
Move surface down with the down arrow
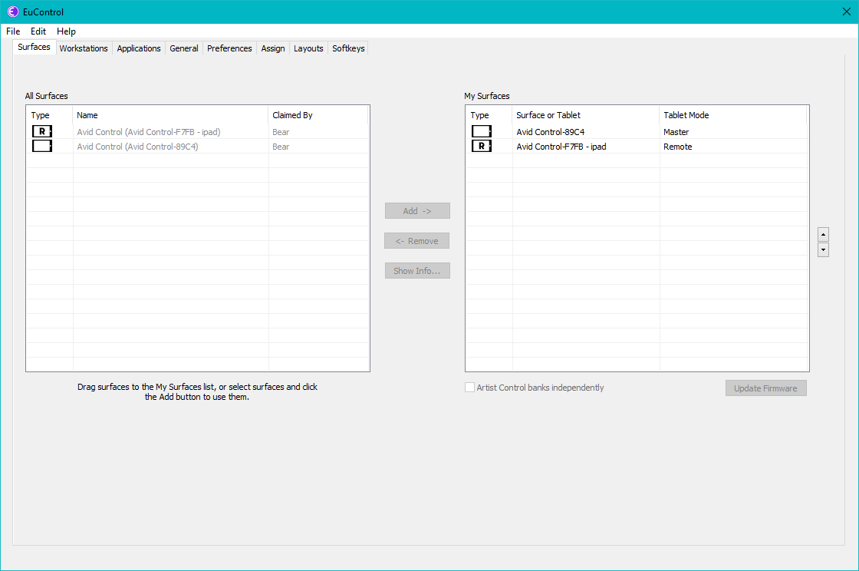(x=823, y=250)
